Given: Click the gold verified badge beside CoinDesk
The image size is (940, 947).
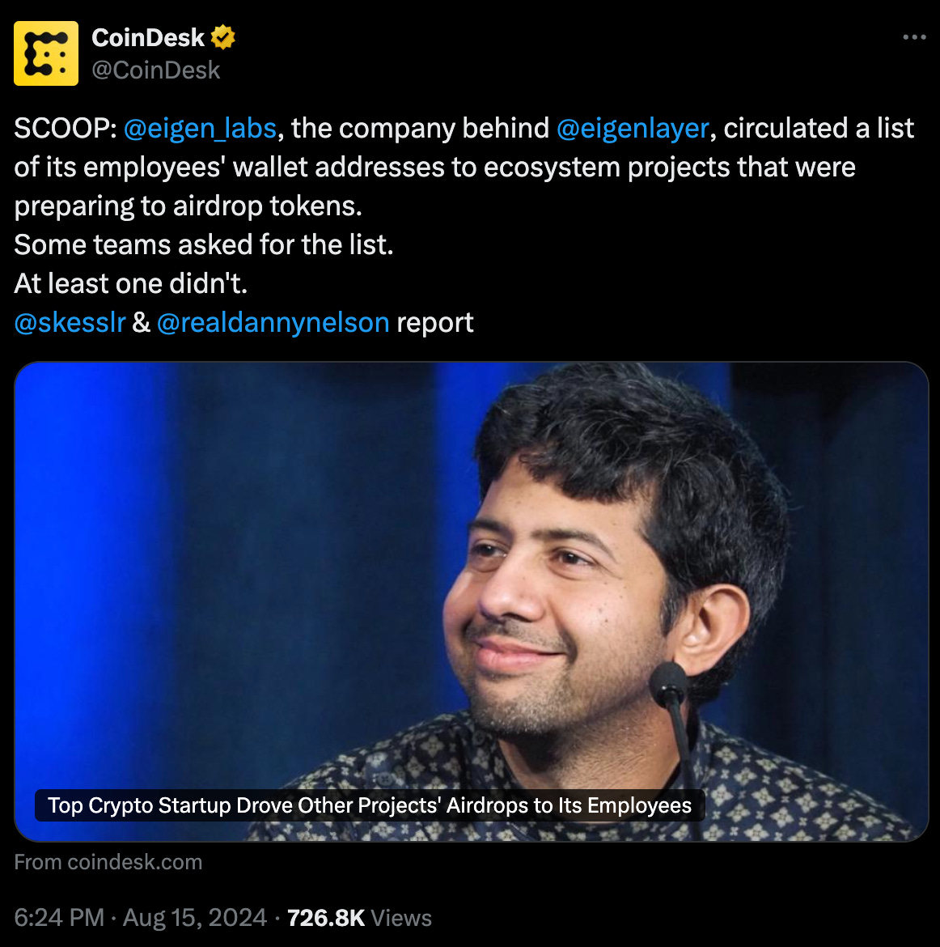Looking at the screenshot, I should click(x=222, y=37).
